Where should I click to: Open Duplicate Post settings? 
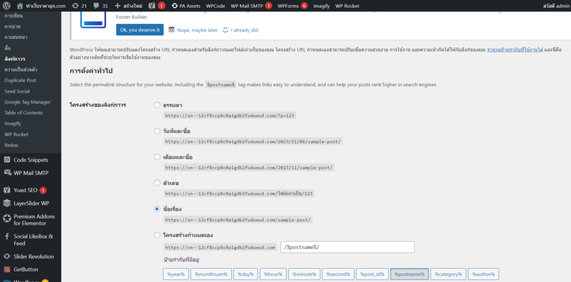21,80
